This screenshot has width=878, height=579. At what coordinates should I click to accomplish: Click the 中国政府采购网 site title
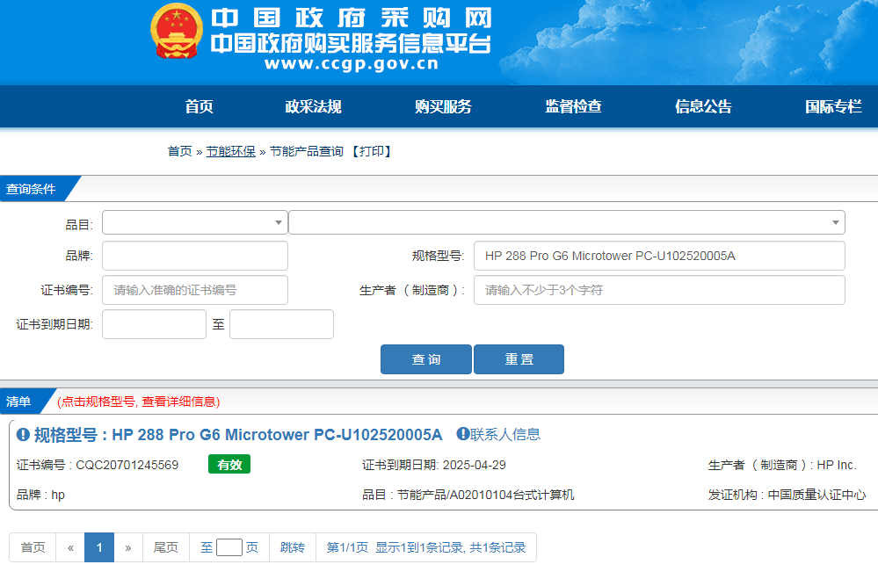pos(352,18)
